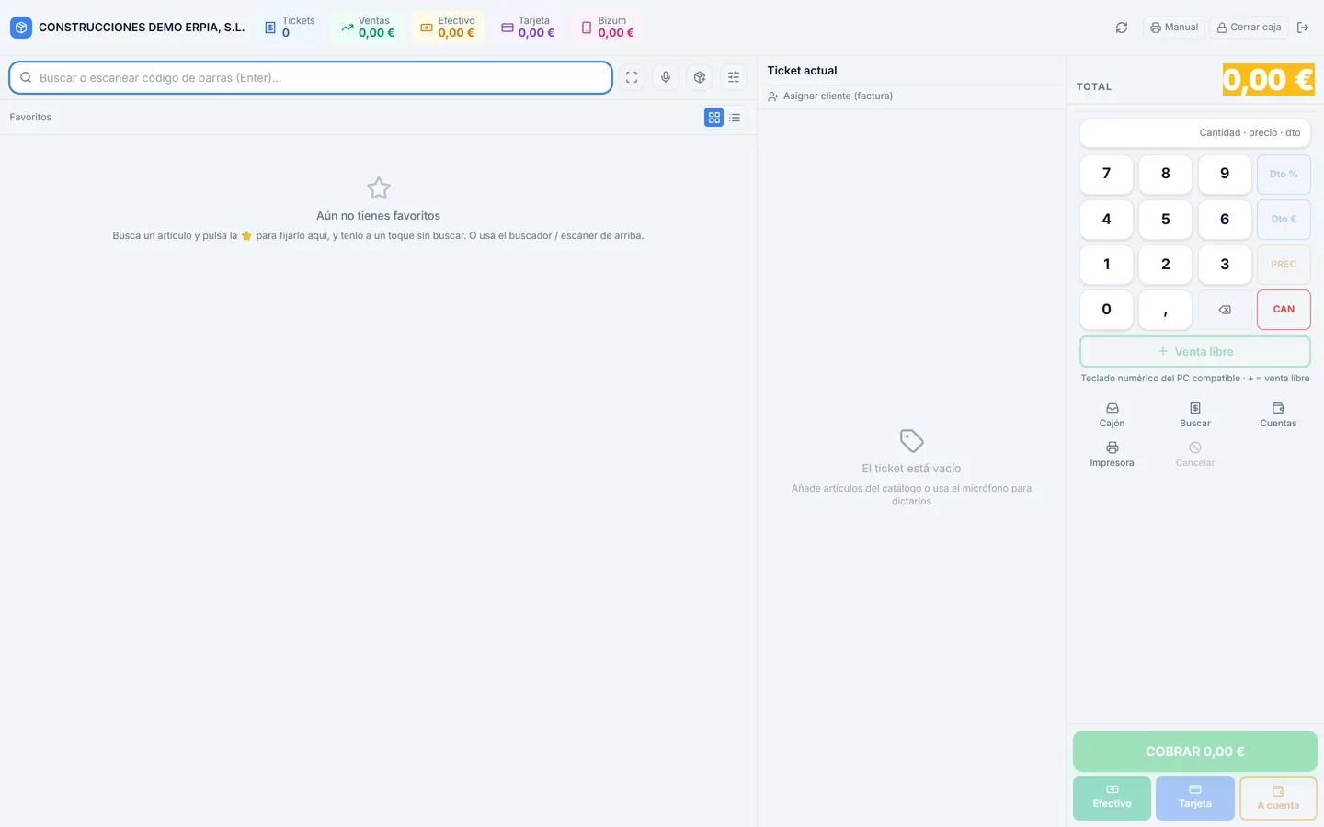Open the catalog box icon

700,78
